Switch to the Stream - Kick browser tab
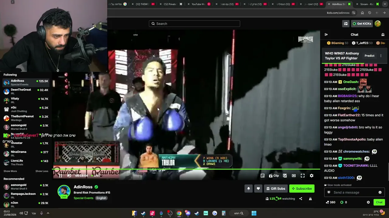389x218 pixels. point(367,4)
